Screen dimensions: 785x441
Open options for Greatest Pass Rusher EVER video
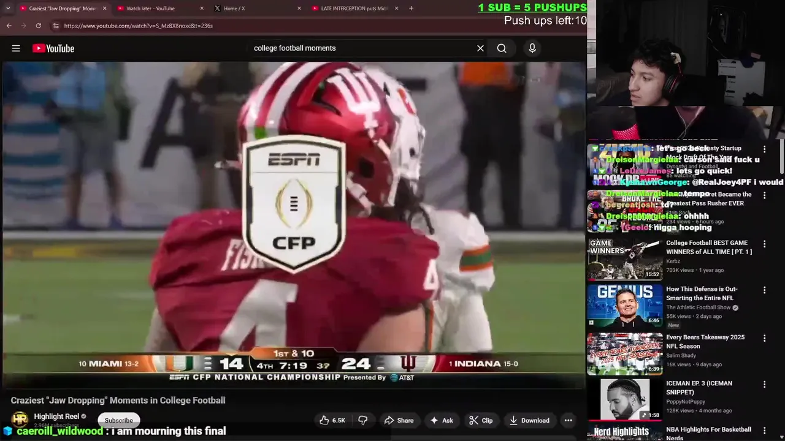click(x=764, y=195)
